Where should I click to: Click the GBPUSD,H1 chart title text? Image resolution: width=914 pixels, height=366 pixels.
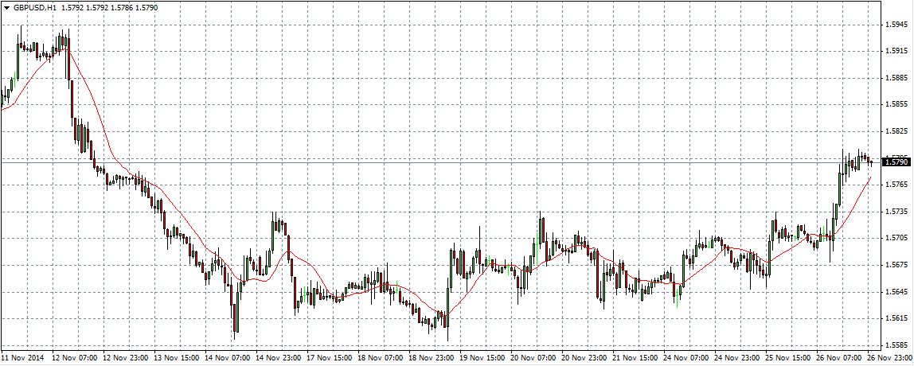point(33,7)
